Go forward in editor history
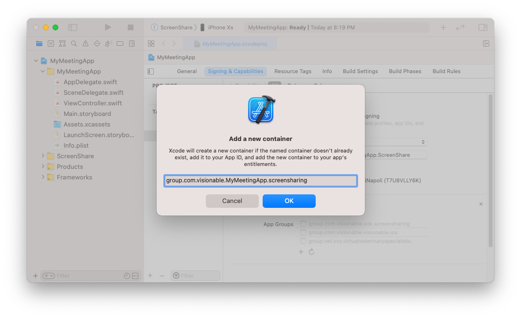 tap(174, 43)
